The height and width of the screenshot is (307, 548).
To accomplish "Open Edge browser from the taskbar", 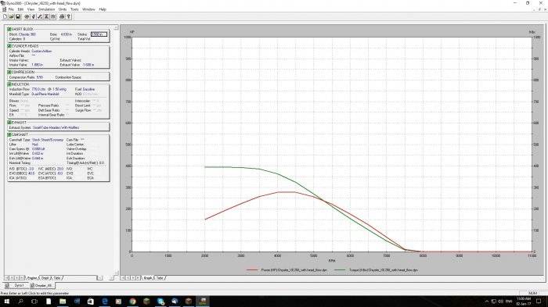I will [x=104, y=301].
